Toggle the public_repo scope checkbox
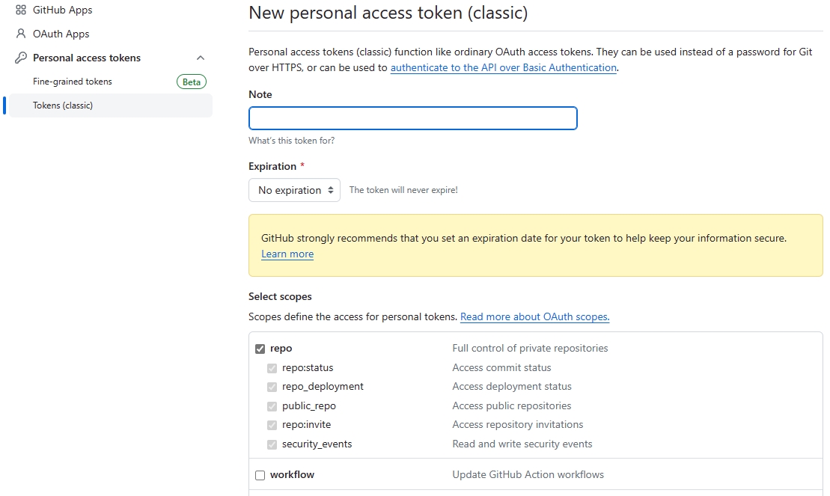 pyautogui.click(x=272, y=406)
